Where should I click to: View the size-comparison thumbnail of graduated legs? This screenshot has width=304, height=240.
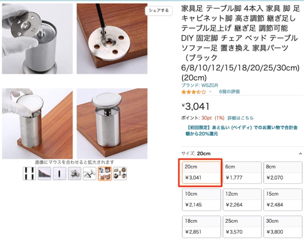(45, 173)
